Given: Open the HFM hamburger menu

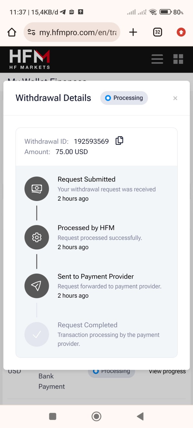Looking at the screenshot, I should tap(157, 59).
